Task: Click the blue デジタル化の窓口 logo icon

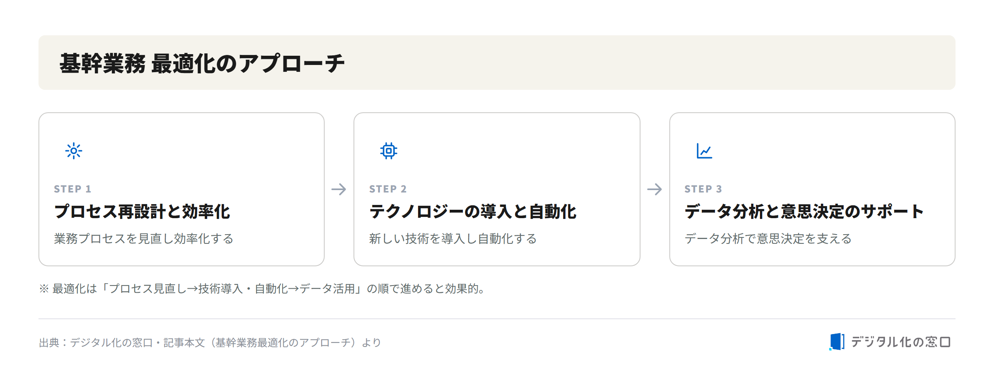Action: tap(837, 342)
